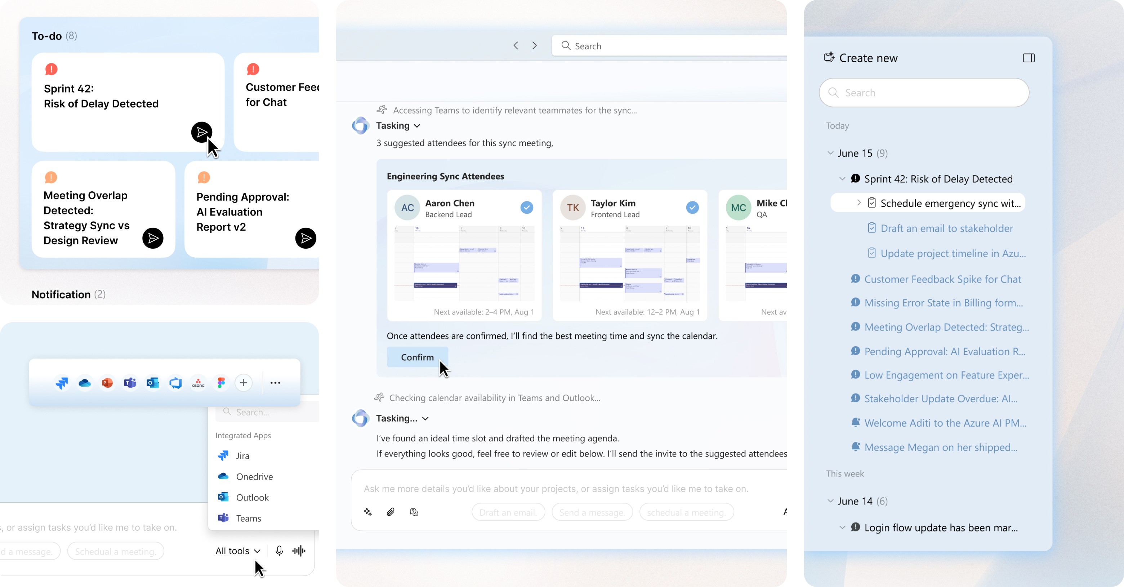This screenshot has height=587, width=1124.
Task: Uncheck Taylor Kim as attendee
Action: click(692, 207)
